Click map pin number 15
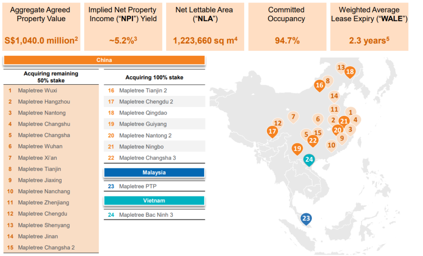This screenshot has height=256, width=423. pyautogui.click(x=318, y=133)
